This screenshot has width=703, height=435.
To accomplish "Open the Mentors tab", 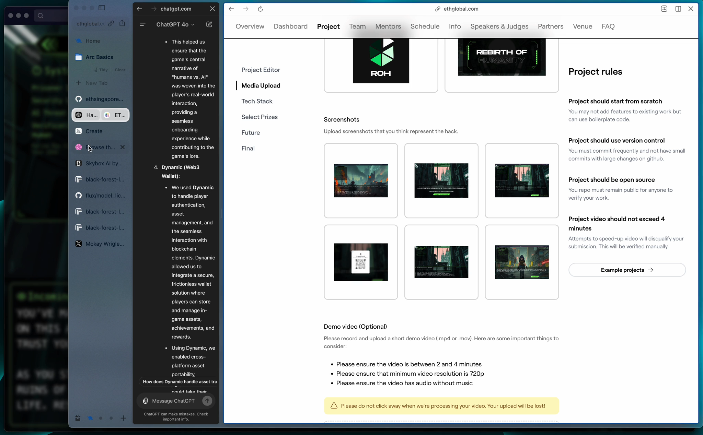I will 388,26.
